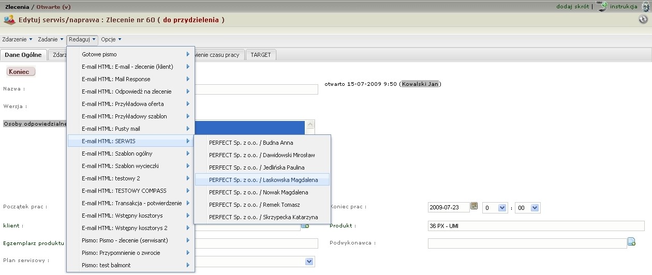Select E-mail HTML: Wstępny kosztorys

(x=131, y=216)
